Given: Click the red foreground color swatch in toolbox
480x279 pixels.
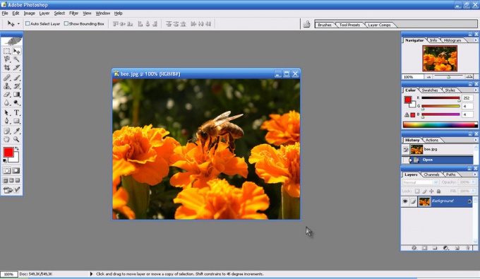Looking at the screenshot, I should tap(8, 152).
